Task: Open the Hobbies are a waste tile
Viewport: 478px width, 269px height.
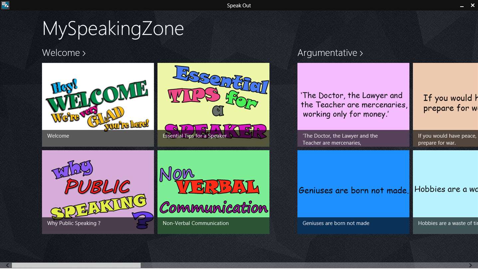Action: pos(445,192)
